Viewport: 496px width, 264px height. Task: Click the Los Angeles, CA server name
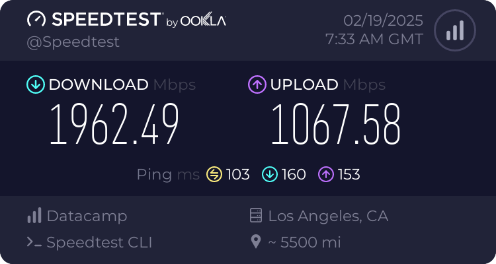(x=328, y=216)
